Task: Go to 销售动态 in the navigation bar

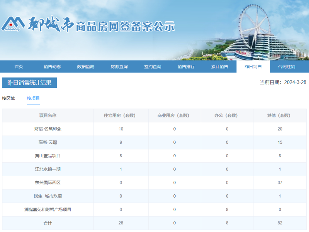Action: click(52, 67)
